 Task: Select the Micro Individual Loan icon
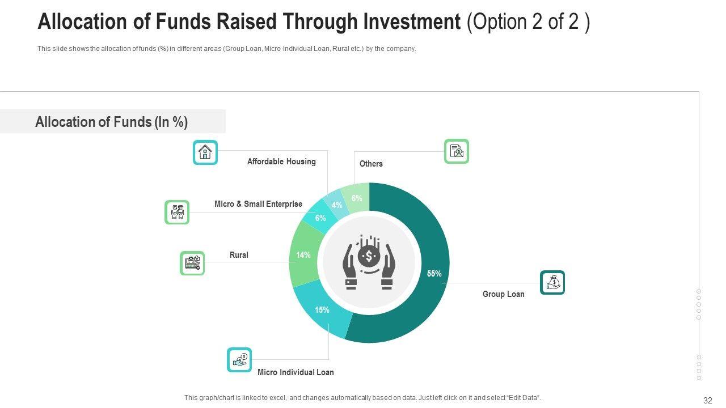pos(239,360)
